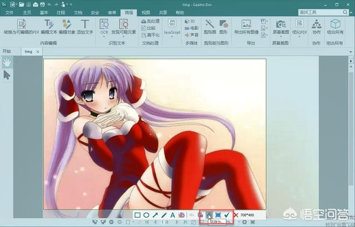This screenshot has width=355, height=227.
Task: Click the Screen capture (屏幕截图) camera icon
Action: point(281,24)
